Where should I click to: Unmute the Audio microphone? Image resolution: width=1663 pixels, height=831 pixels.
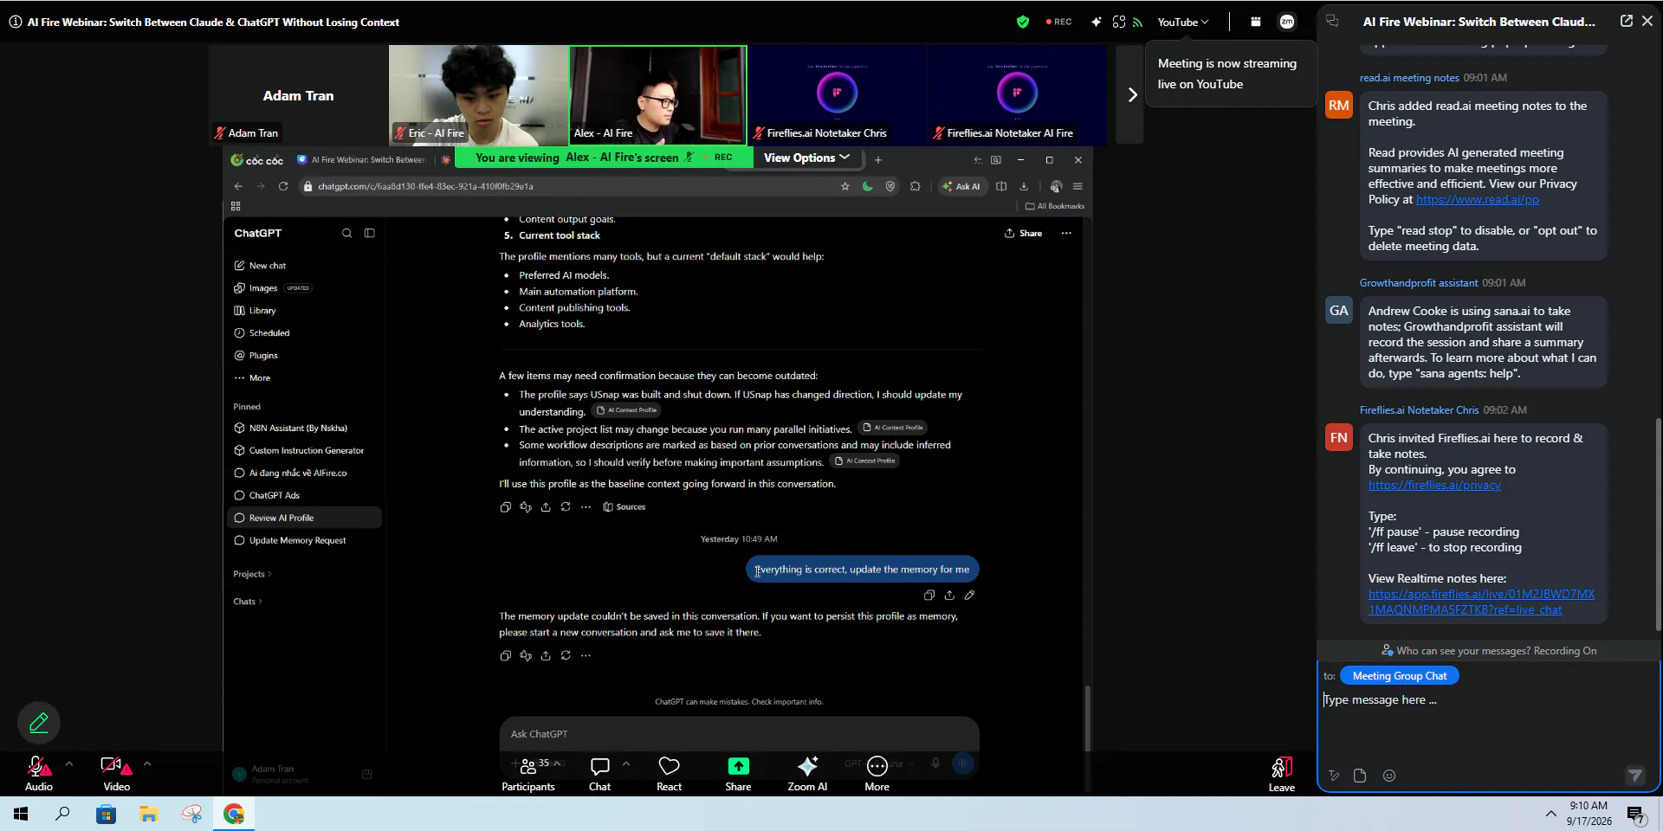pos(39,773)
